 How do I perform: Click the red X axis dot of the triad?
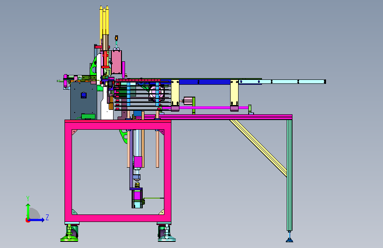(x=27, y=220)
